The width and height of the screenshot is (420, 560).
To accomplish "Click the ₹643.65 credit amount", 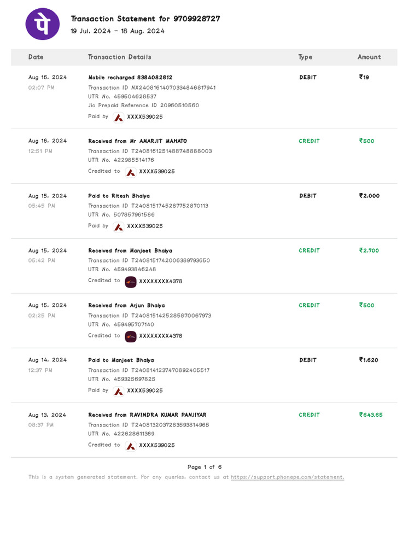I will tap(371, 415).
